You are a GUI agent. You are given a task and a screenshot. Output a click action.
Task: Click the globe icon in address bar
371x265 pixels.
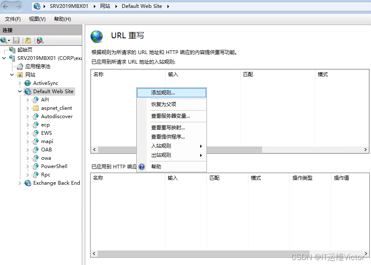[x=37, y=6]
